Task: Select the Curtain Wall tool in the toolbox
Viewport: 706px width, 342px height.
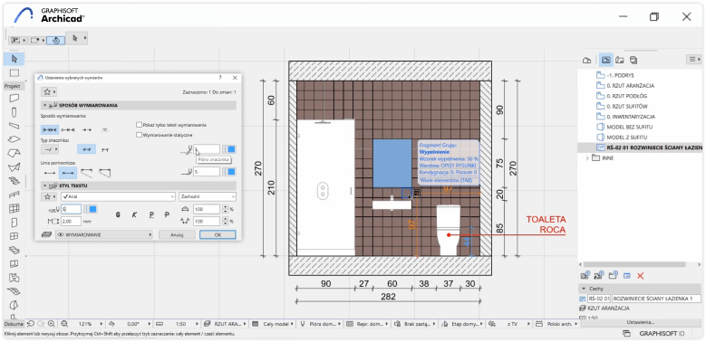Action: pos(14,208)
